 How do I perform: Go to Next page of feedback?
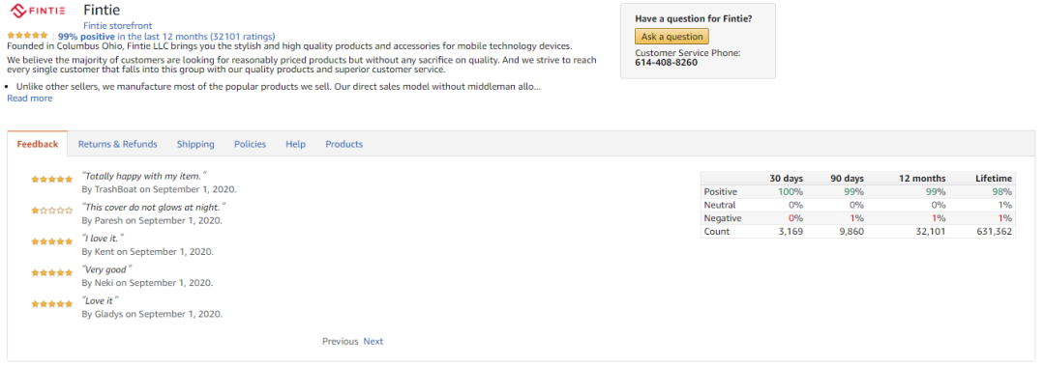(373, 341)
